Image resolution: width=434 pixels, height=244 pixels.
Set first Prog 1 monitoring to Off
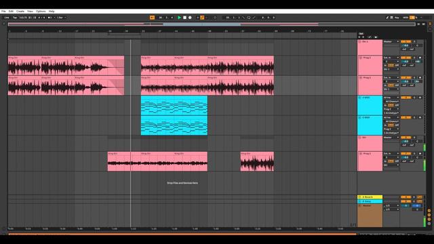(397, 65)
